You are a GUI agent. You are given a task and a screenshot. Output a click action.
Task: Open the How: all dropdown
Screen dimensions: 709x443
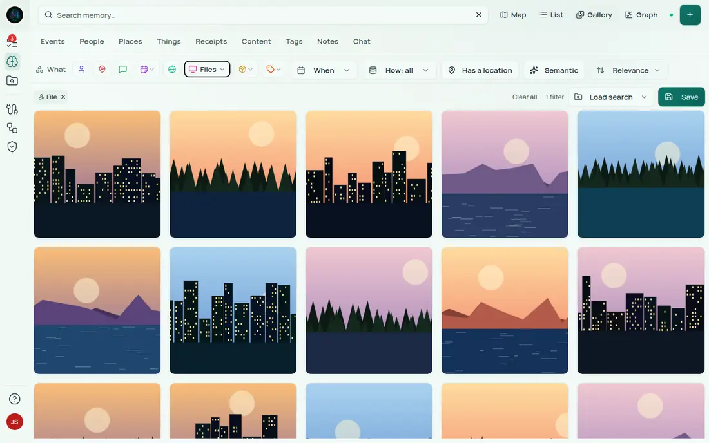click(x=399, y=70)
